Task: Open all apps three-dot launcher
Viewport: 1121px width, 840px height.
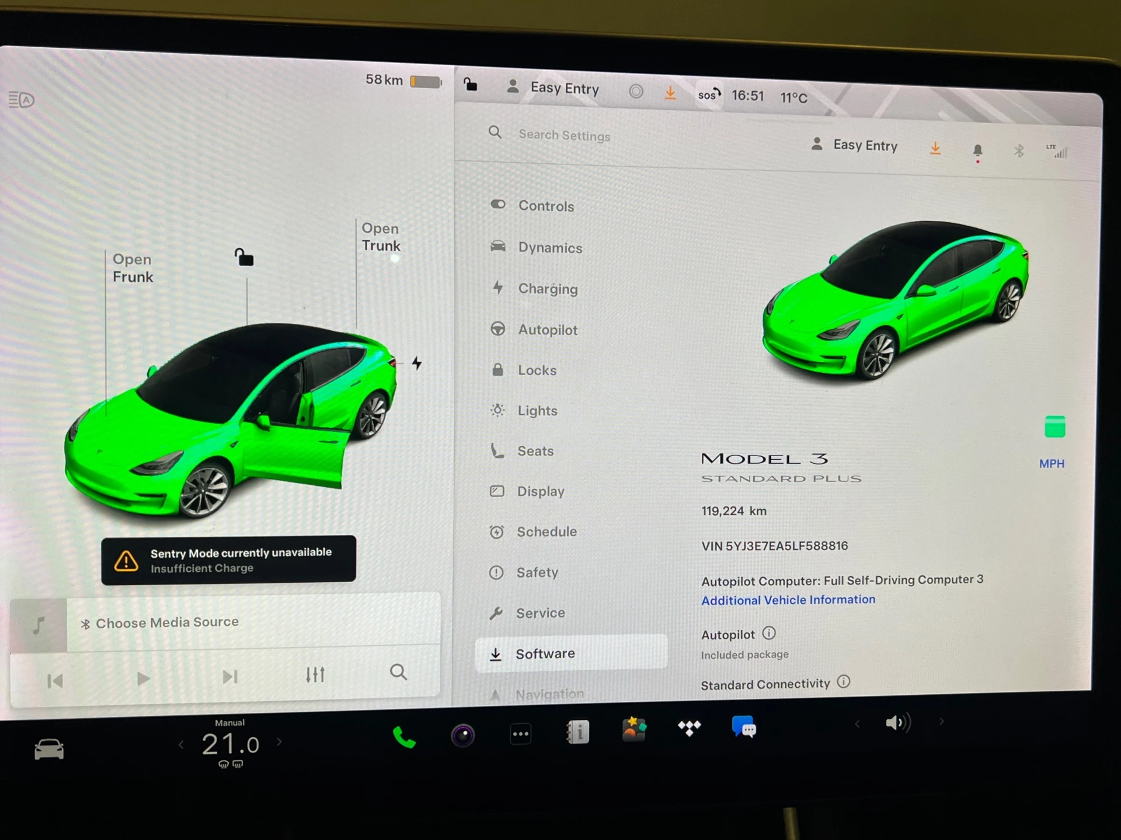Action: point(521,734)
